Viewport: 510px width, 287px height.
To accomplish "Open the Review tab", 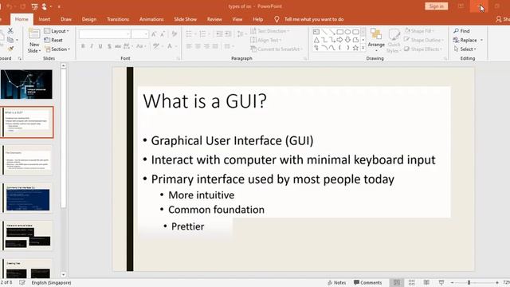I will tap(214, 19).
